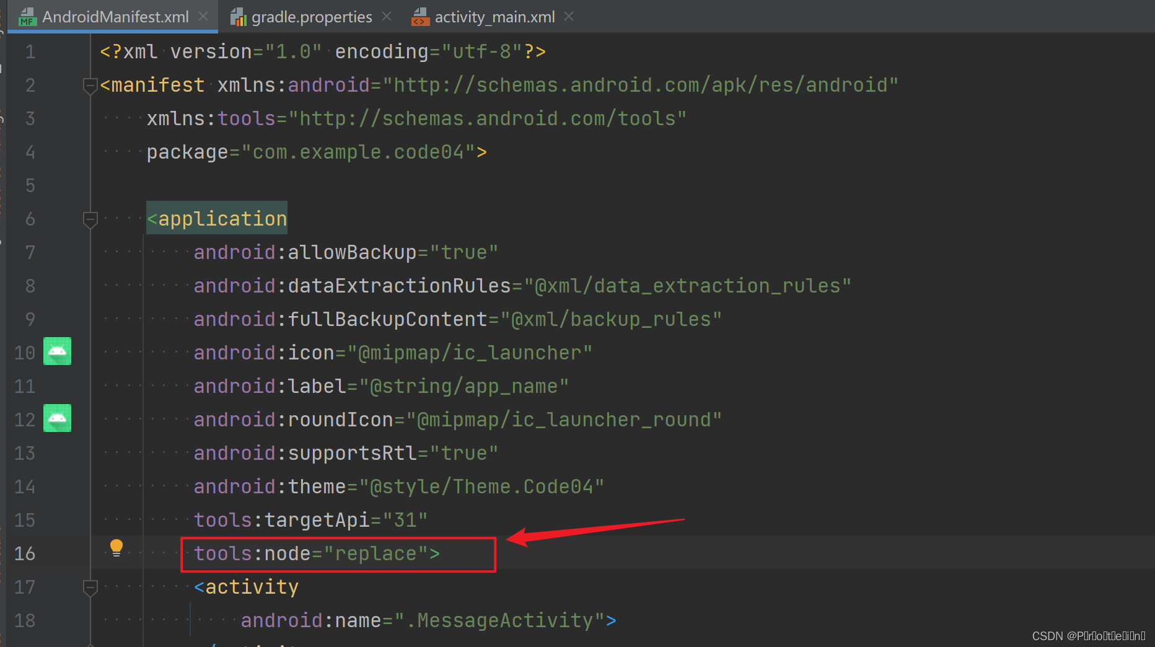Open the quick-fix lightbulb on line 16
Viewport: 1155px width, 647px height.
point(116,547)
